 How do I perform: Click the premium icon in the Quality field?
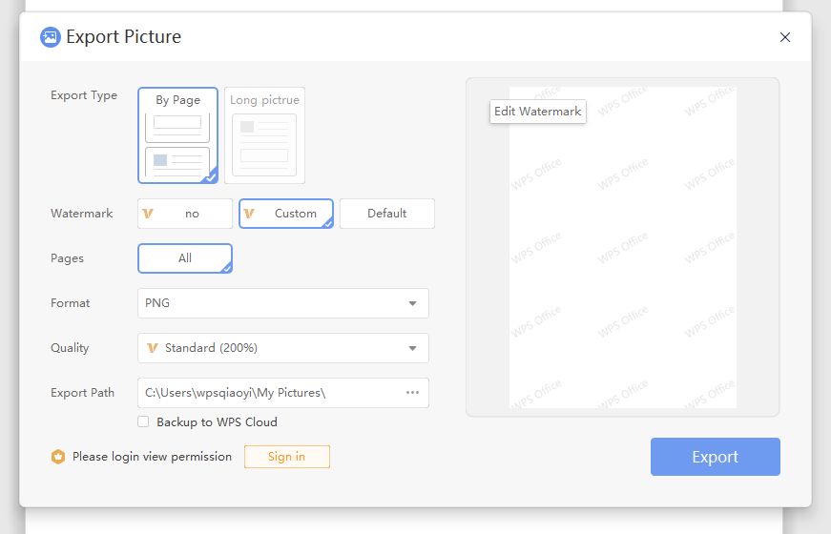152,348
